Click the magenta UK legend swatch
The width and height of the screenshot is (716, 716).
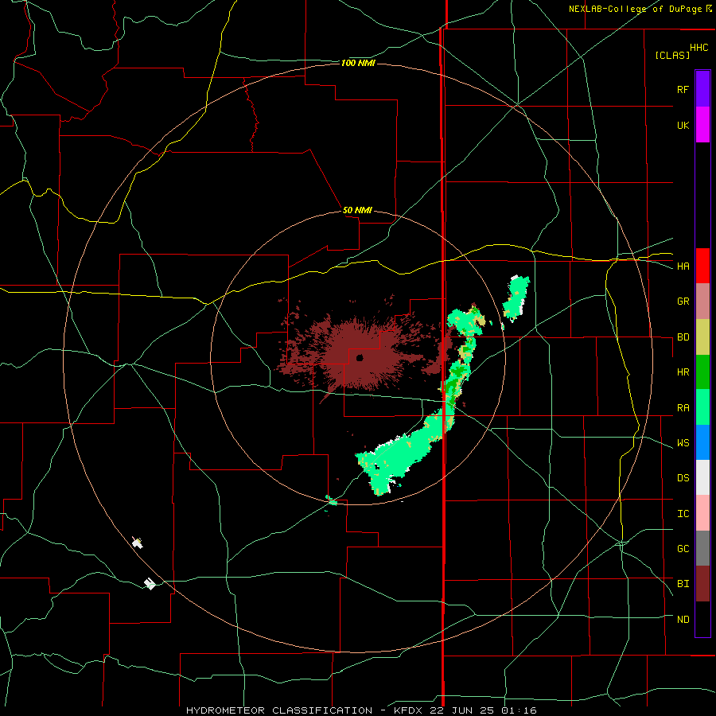pyautogui.click(x=702, y=125)
